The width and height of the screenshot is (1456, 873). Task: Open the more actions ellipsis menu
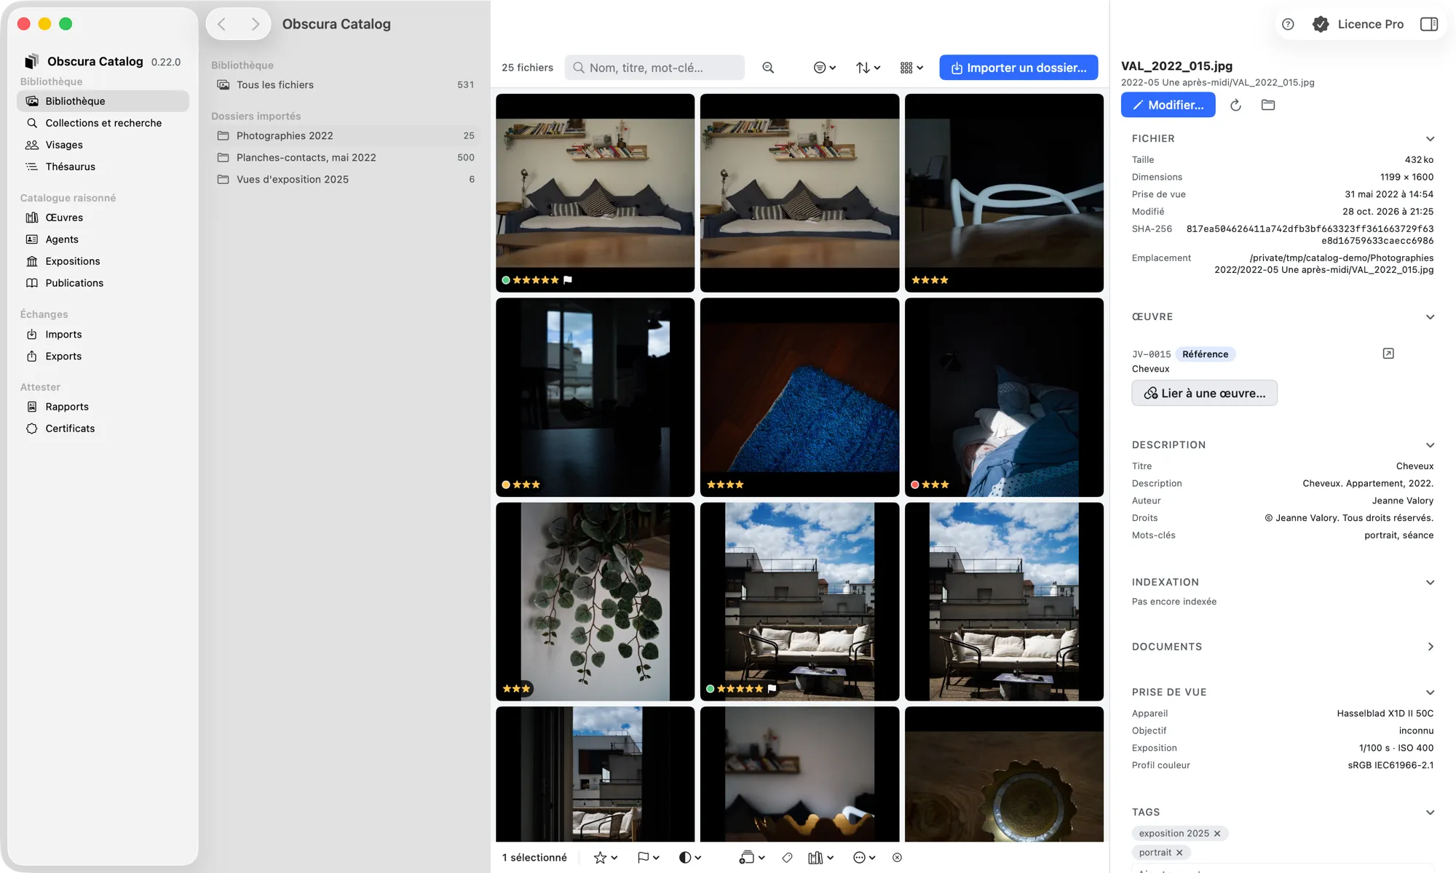pos(864,858)
